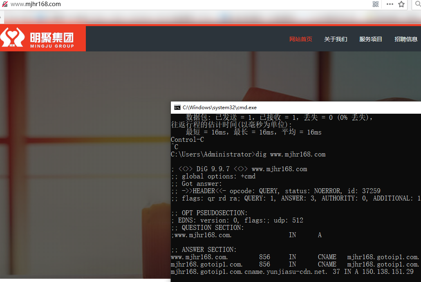Click the site security icon beside URL

(x=4, y=4)
